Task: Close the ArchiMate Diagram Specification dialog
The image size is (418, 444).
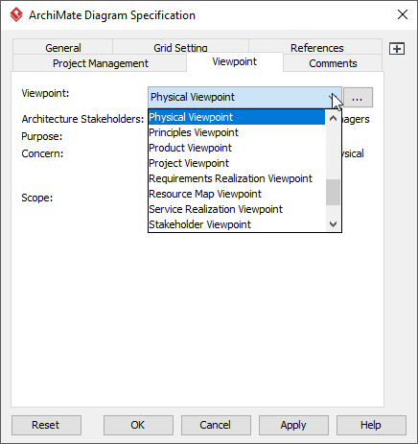Action: point(403,14)
